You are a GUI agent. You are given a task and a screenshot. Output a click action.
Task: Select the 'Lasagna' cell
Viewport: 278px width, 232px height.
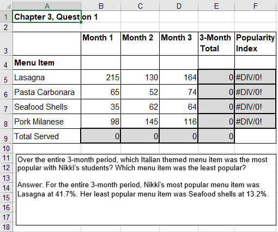[47, 77]
